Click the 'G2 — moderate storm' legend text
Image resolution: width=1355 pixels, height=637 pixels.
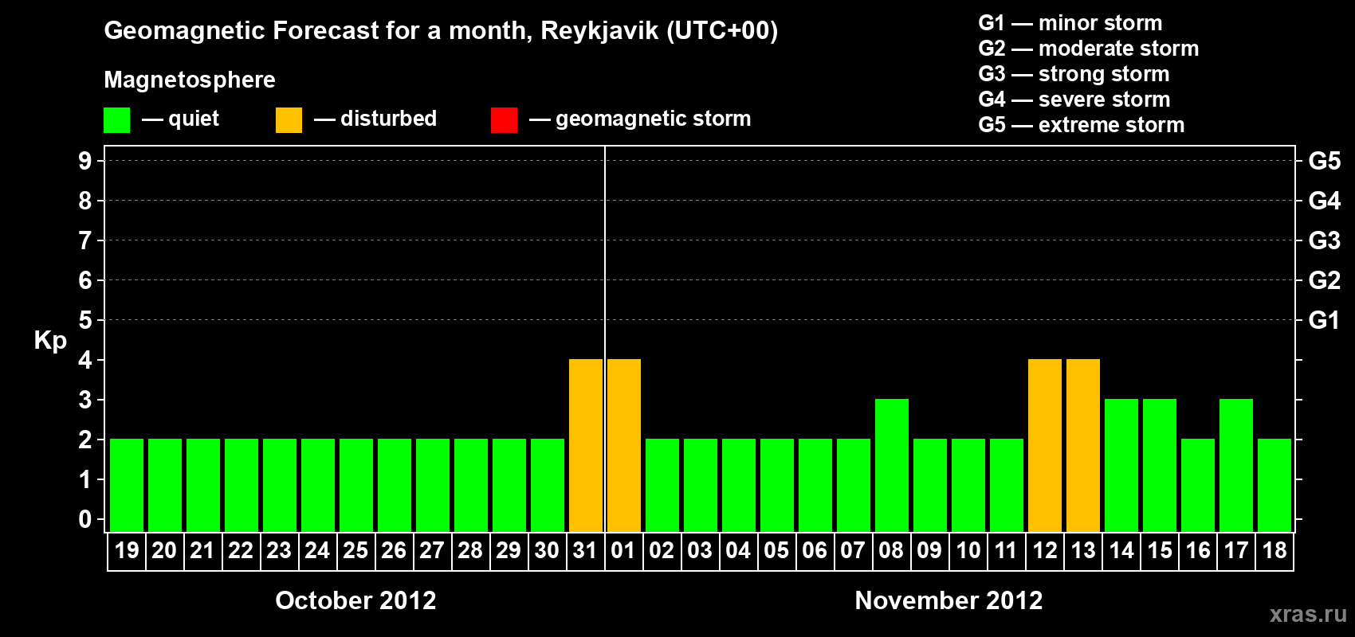pyautogui.click(x=1089, y=49)
